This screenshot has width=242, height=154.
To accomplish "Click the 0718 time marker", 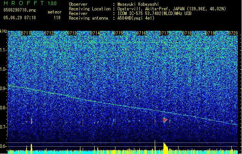I will (x=187, y=33).
